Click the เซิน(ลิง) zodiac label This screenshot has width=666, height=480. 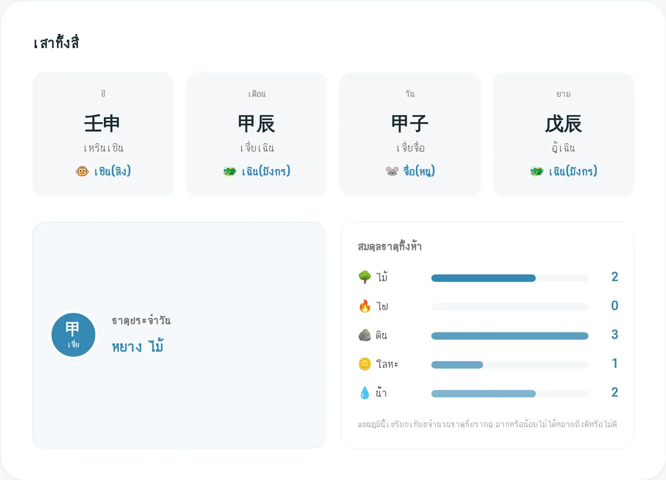112,171
